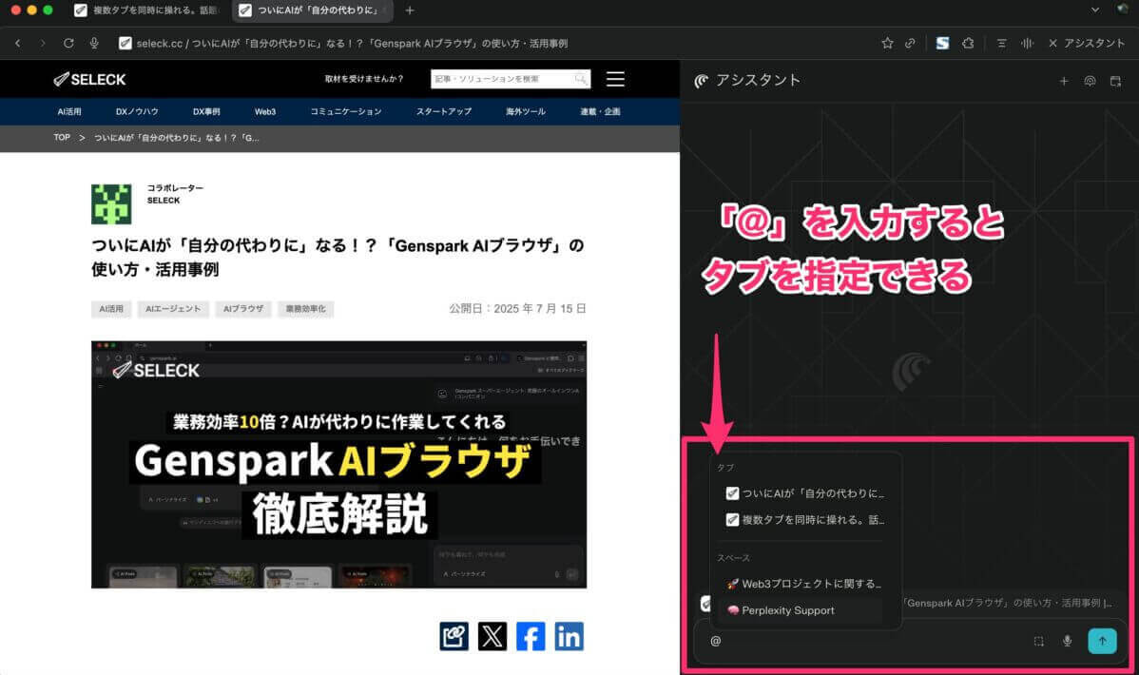Send the message with teal arrow button
Screen dimensions: 1139x675
coord(1102,641)
